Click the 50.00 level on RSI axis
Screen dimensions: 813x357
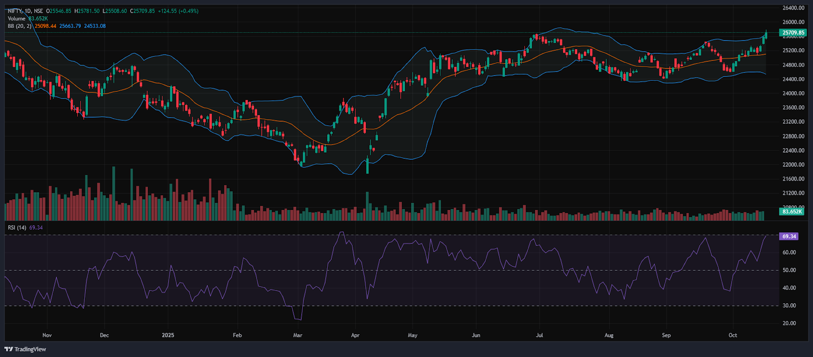789,270
